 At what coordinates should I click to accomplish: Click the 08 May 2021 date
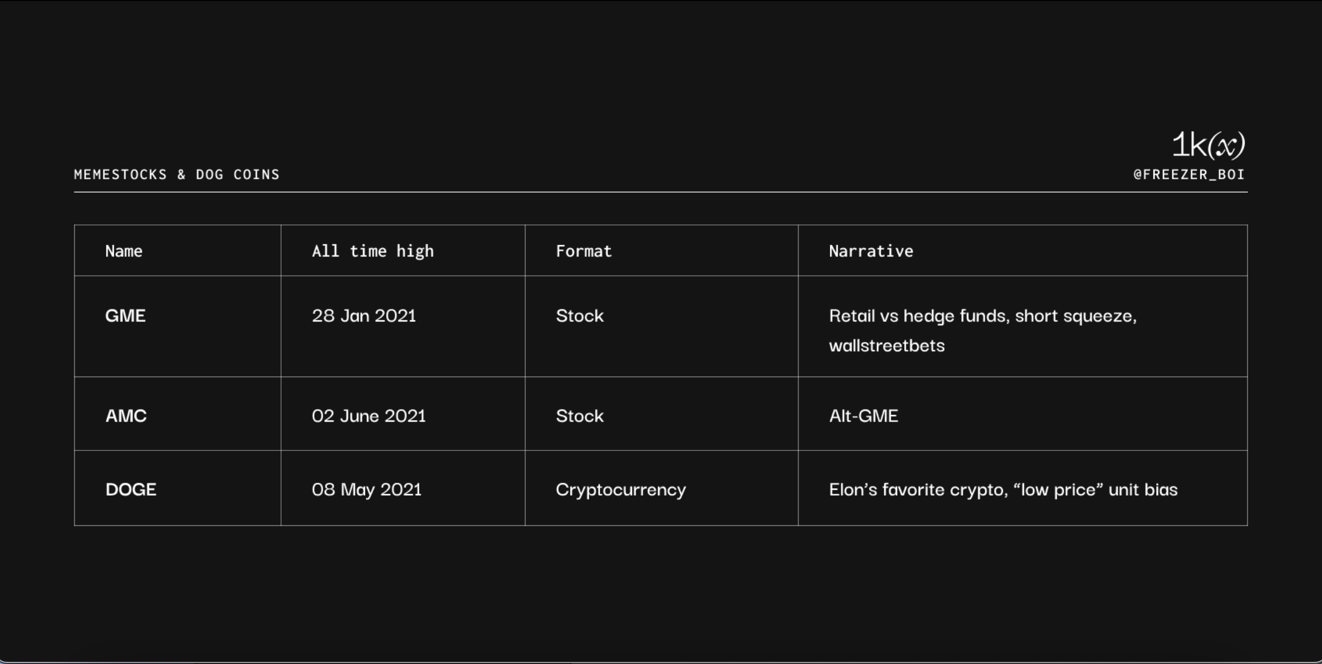pyautogui.click(x=366, y=489)
